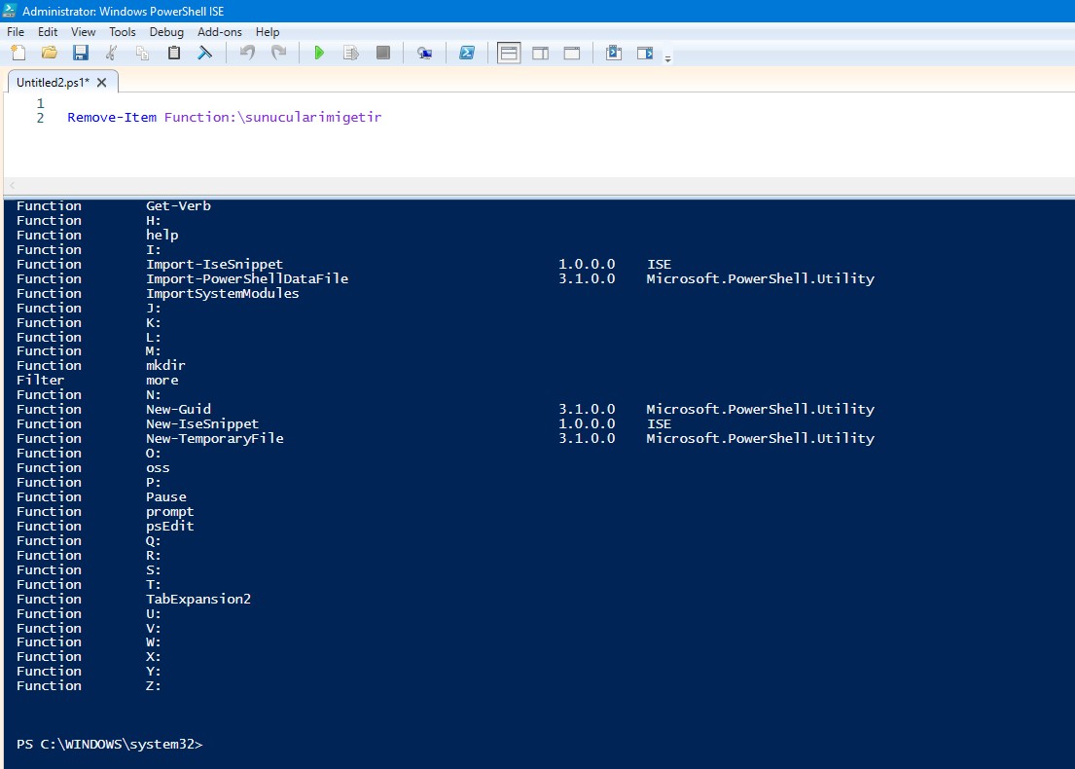The image size is (1075, 769).
Task: Click the console prompt PS C:\WINDOWS\system32>
Action: click(x=110, y=745)
